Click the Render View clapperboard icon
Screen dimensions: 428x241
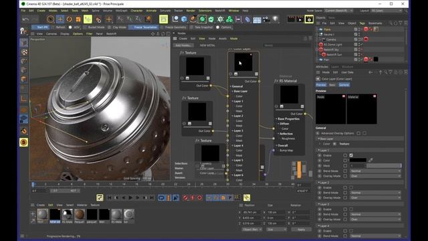[x=292, y=19]
